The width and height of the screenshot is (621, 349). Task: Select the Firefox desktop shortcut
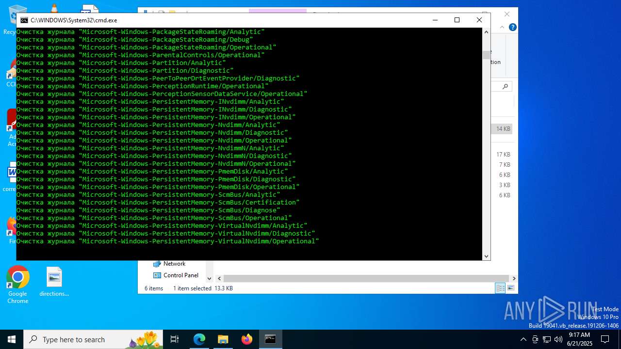click(x=12, y=230)
